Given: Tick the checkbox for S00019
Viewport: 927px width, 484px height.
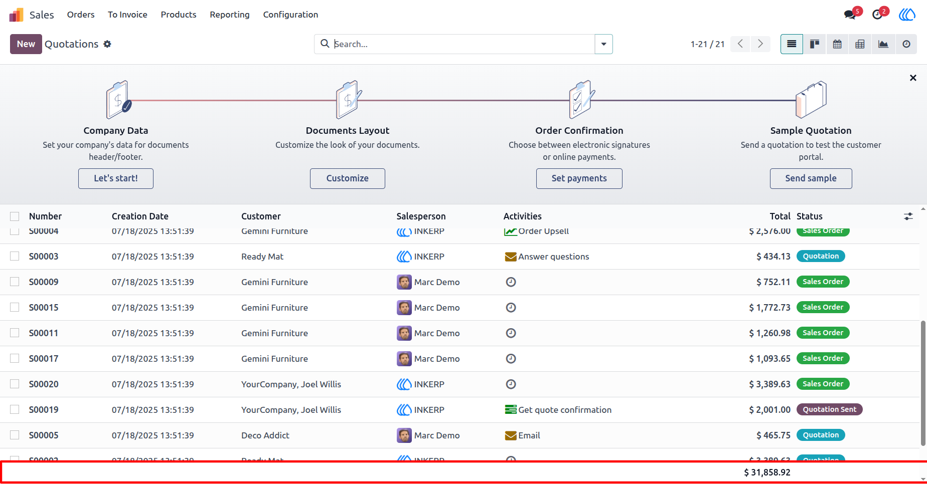Looking at the screenshot, I should pyautogui.click(x=15, y=409).
